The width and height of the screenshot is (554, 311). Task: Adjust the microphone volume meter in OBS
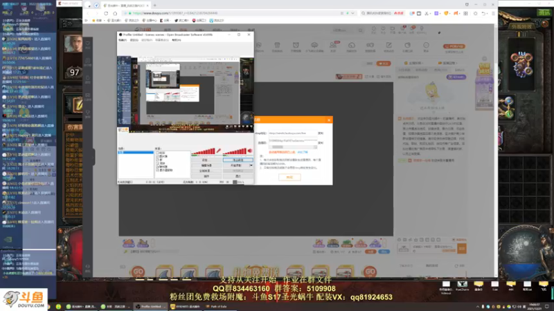(x=203, y=151)
